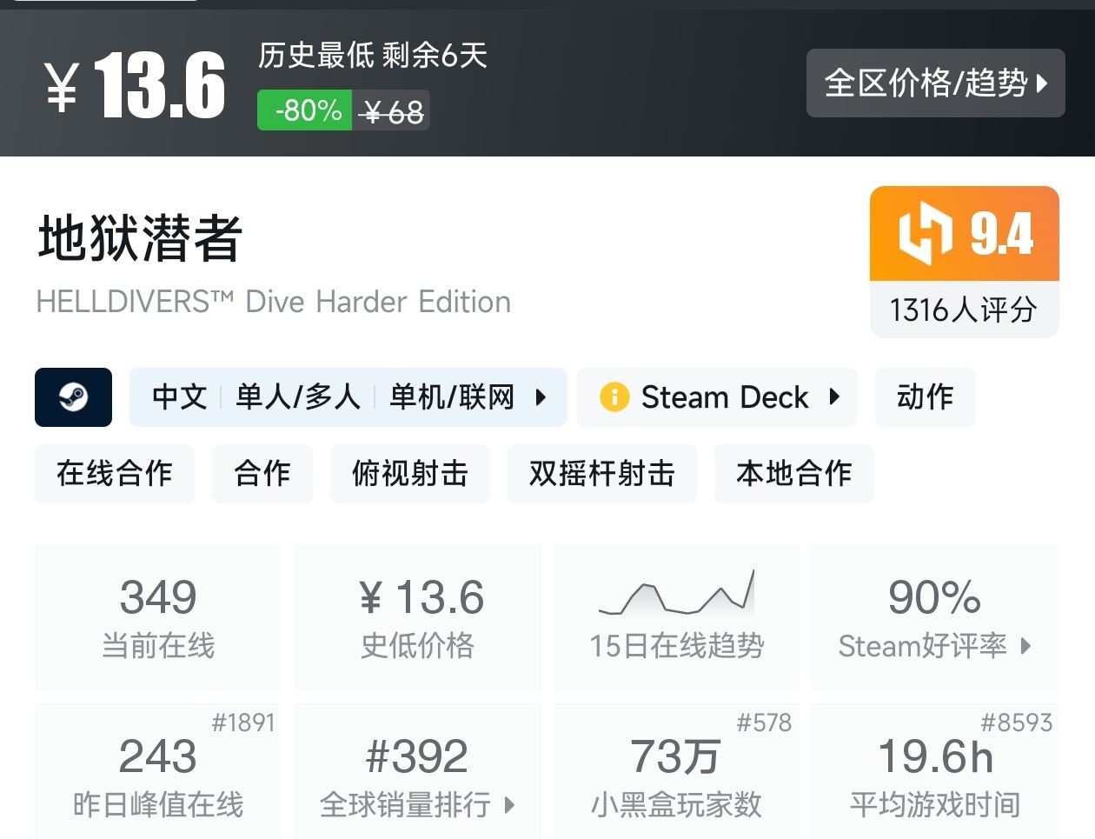Select the 合作 tag
This screenshot has width=1095, height=839.
[x=262, y=473]
